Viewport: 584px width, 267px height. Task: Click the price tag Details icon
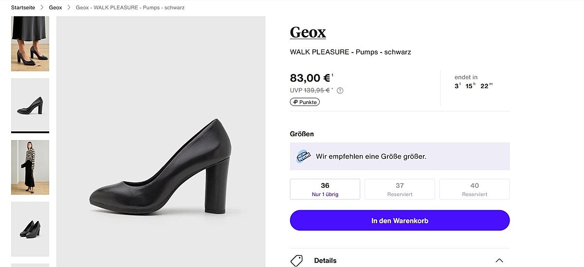[x=296, y=260]
